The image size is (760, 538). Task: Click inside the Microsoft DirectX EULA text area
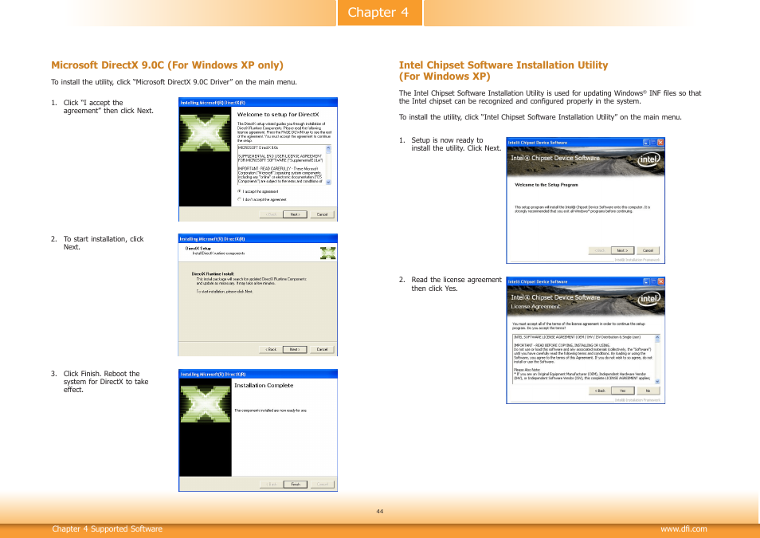pyautogui.click(x=281, y=165)
